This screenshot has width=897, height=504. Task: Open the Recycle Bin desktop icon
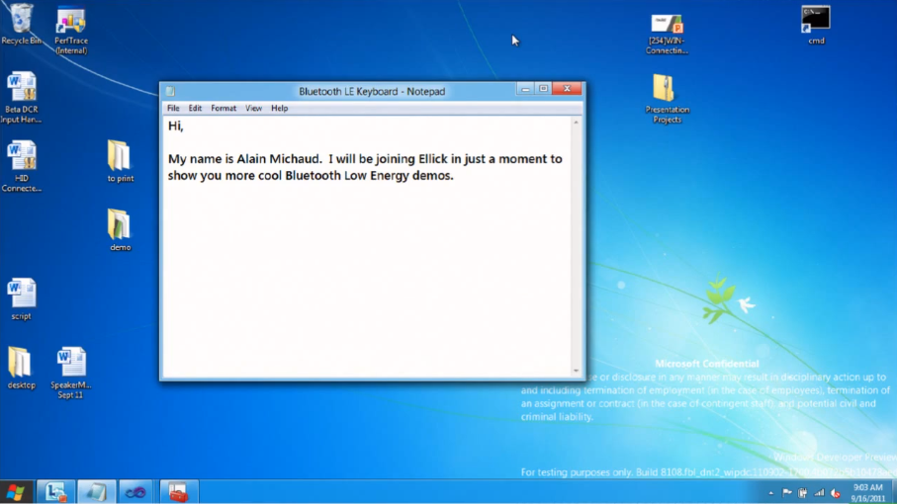pos(21,24)
